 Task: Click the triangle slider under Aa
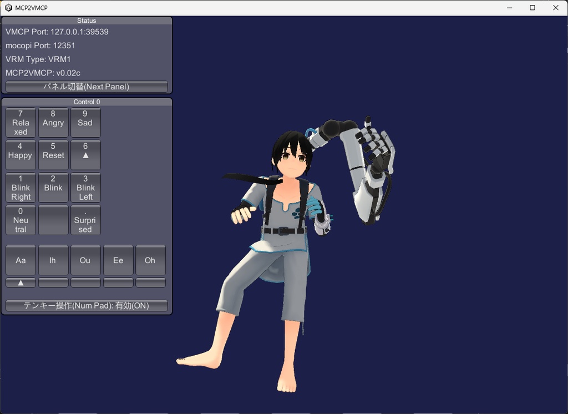coord(21,282)
